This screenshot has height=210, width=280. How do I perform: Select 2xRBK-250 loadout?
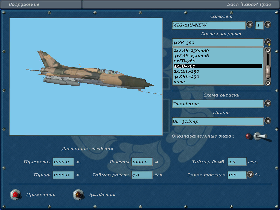click(218, 71)
